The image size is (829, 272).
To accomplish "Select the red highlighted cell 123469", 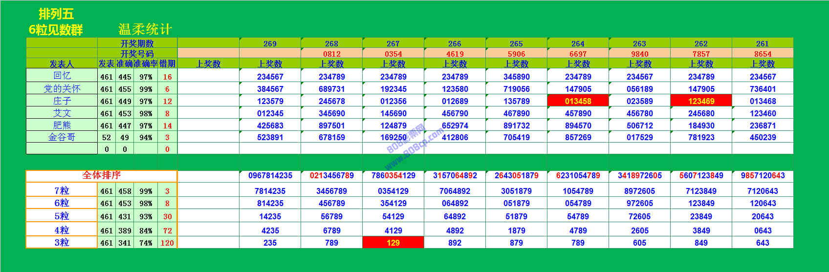I will click(x=701, y=101).
